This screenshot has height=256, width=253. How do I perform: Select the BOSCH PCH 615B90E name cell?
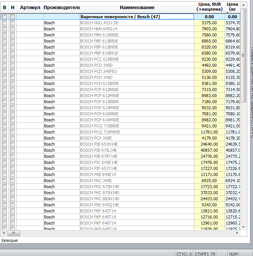(x=137, y=83)
